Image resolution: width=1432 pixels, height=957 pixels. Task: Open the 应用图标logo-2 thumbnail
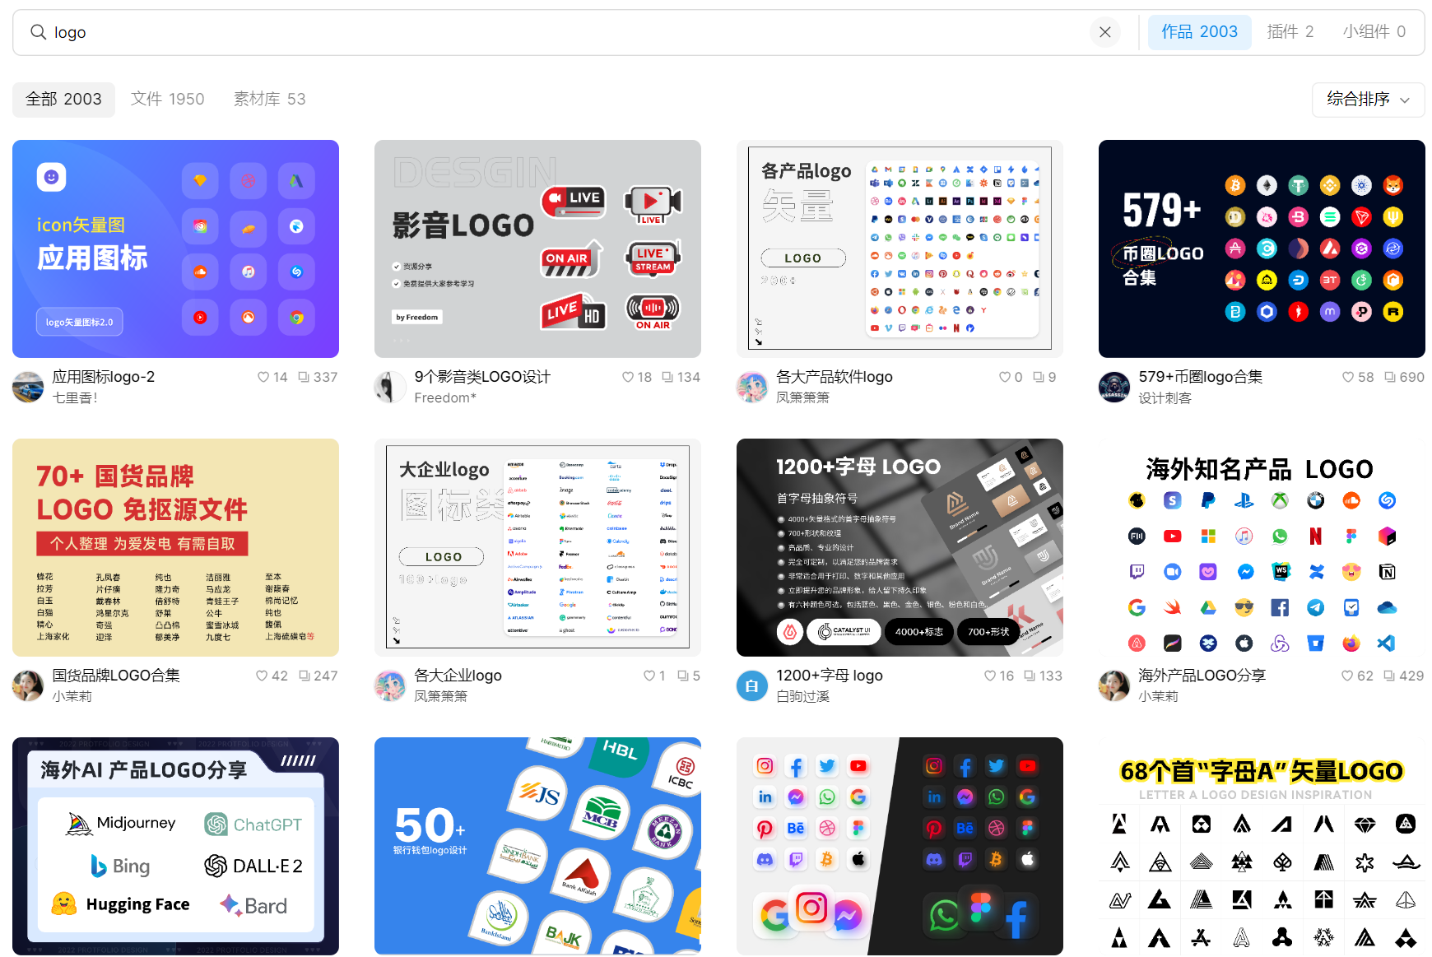(175, 249)
